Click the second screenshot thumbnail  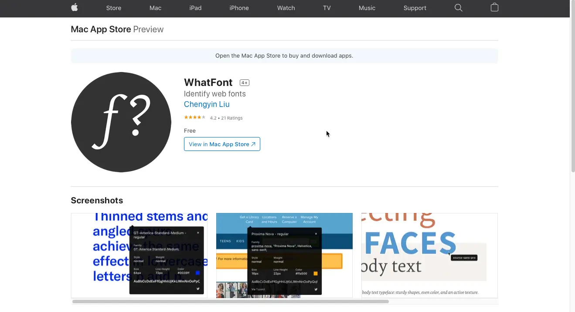pos(284,255)
